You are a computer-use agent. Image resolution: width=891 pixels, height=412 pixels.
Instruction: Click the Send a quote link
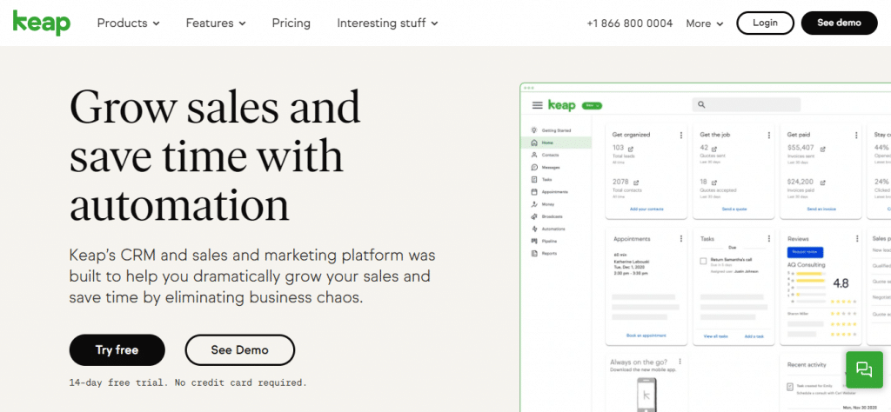pos(734,209)
